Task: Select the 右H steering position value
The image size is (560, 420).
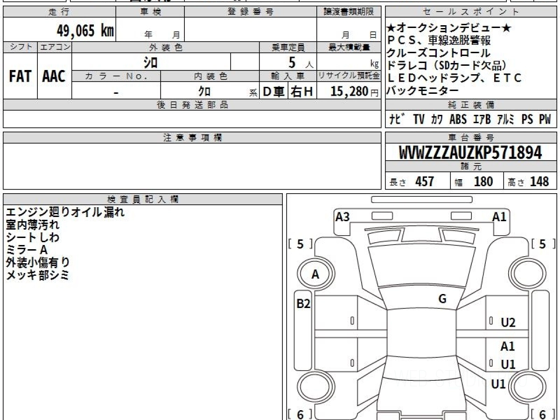Action: point(302,92)
